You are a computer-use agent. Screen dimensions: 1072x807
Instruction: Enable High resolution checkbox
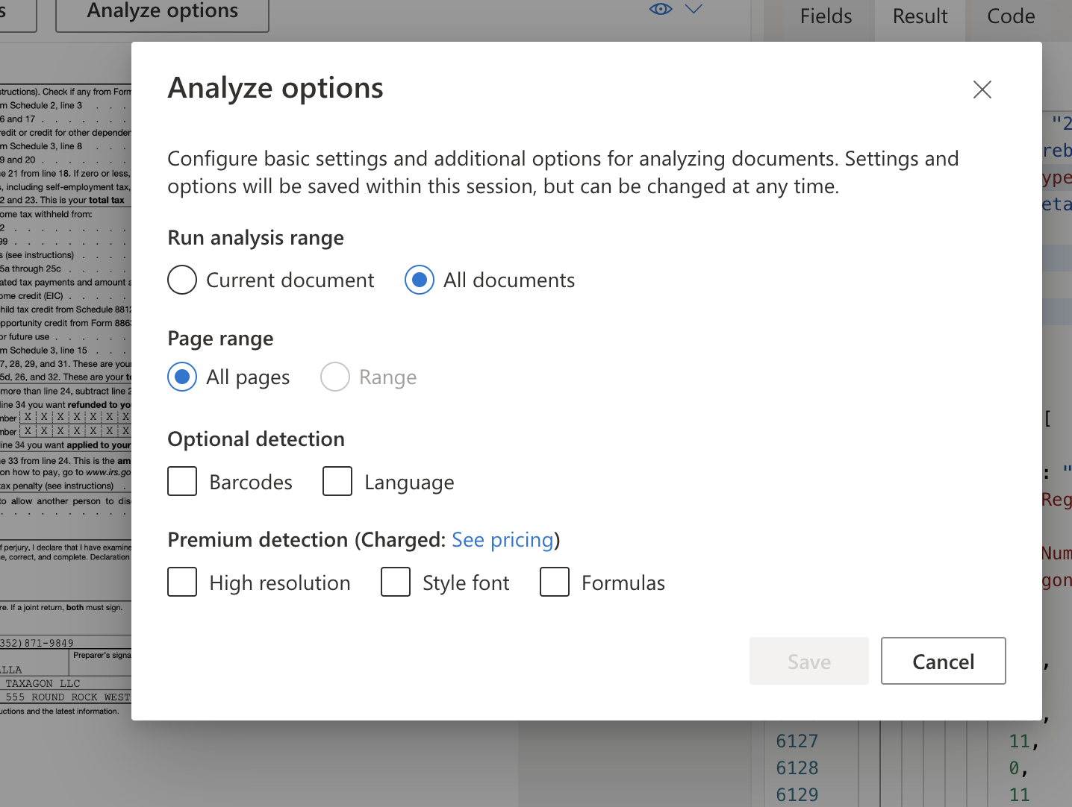click(x=182, y=583)
